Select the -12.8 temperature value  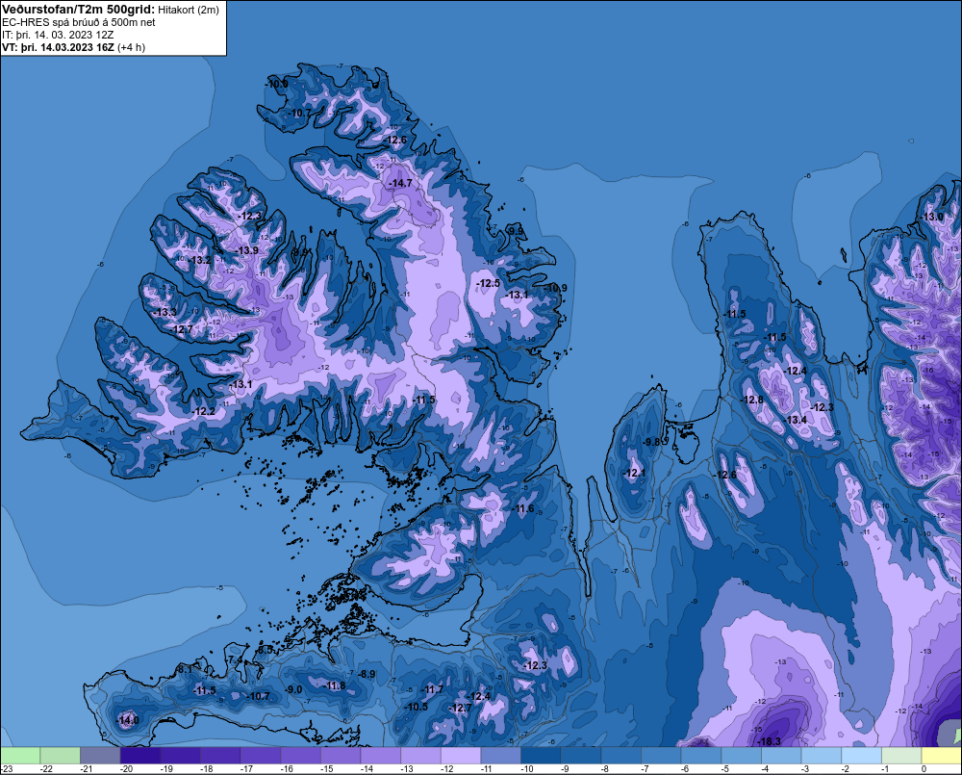coord(753,400)
